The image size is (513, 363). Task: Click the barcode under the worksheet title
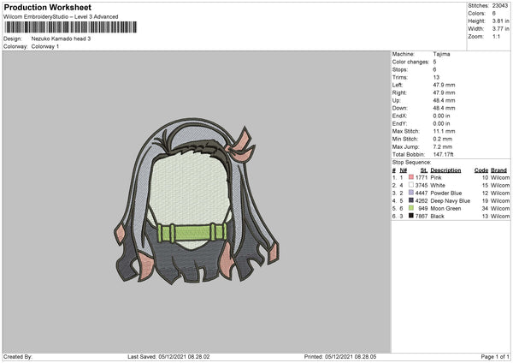(70, 27)
